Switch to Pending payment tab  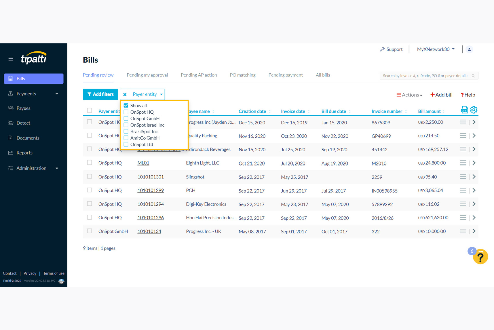point(286,75)
